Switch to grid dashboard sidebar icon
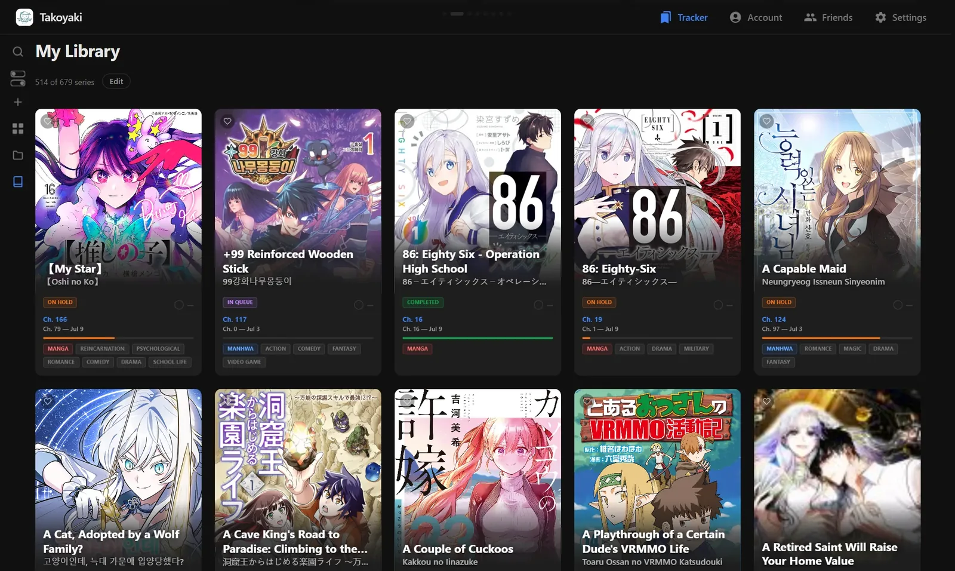The height and width of the screenshot is (571, 955). pyautogui.click(x=18, y=128)
